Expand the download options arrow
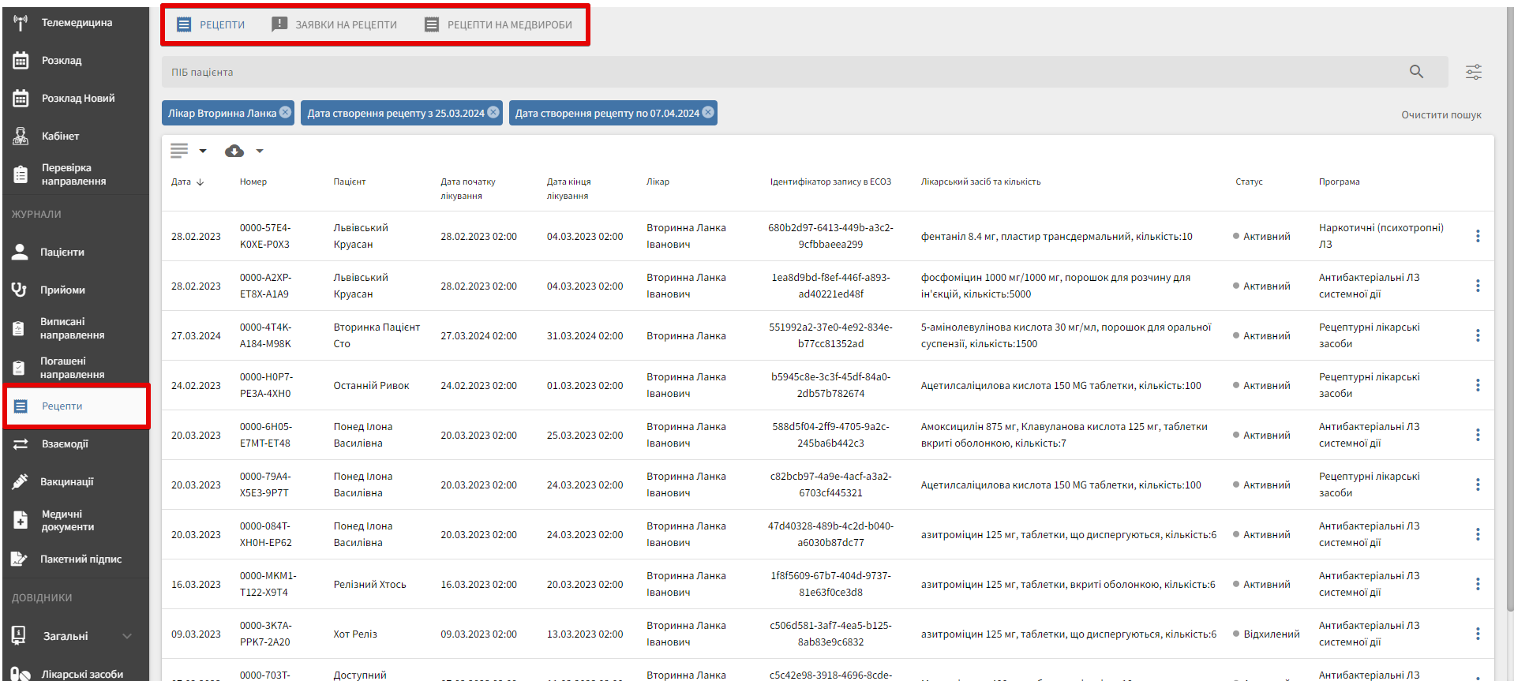 tap(260, 151)
